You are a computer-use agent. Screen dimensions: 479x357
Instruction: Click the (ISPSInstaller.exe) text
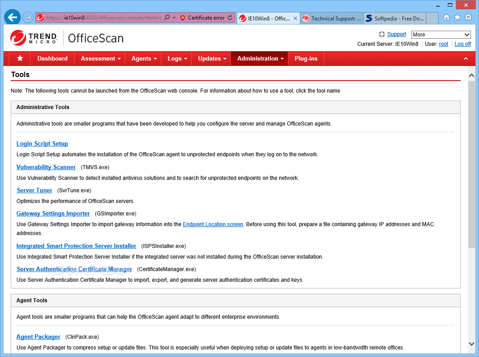tap(164, 246)
